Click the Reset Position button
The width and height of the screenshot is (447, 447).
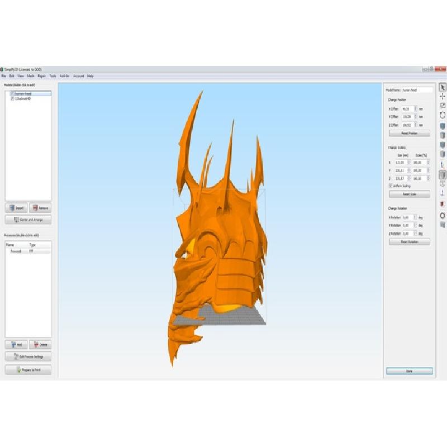409,134
